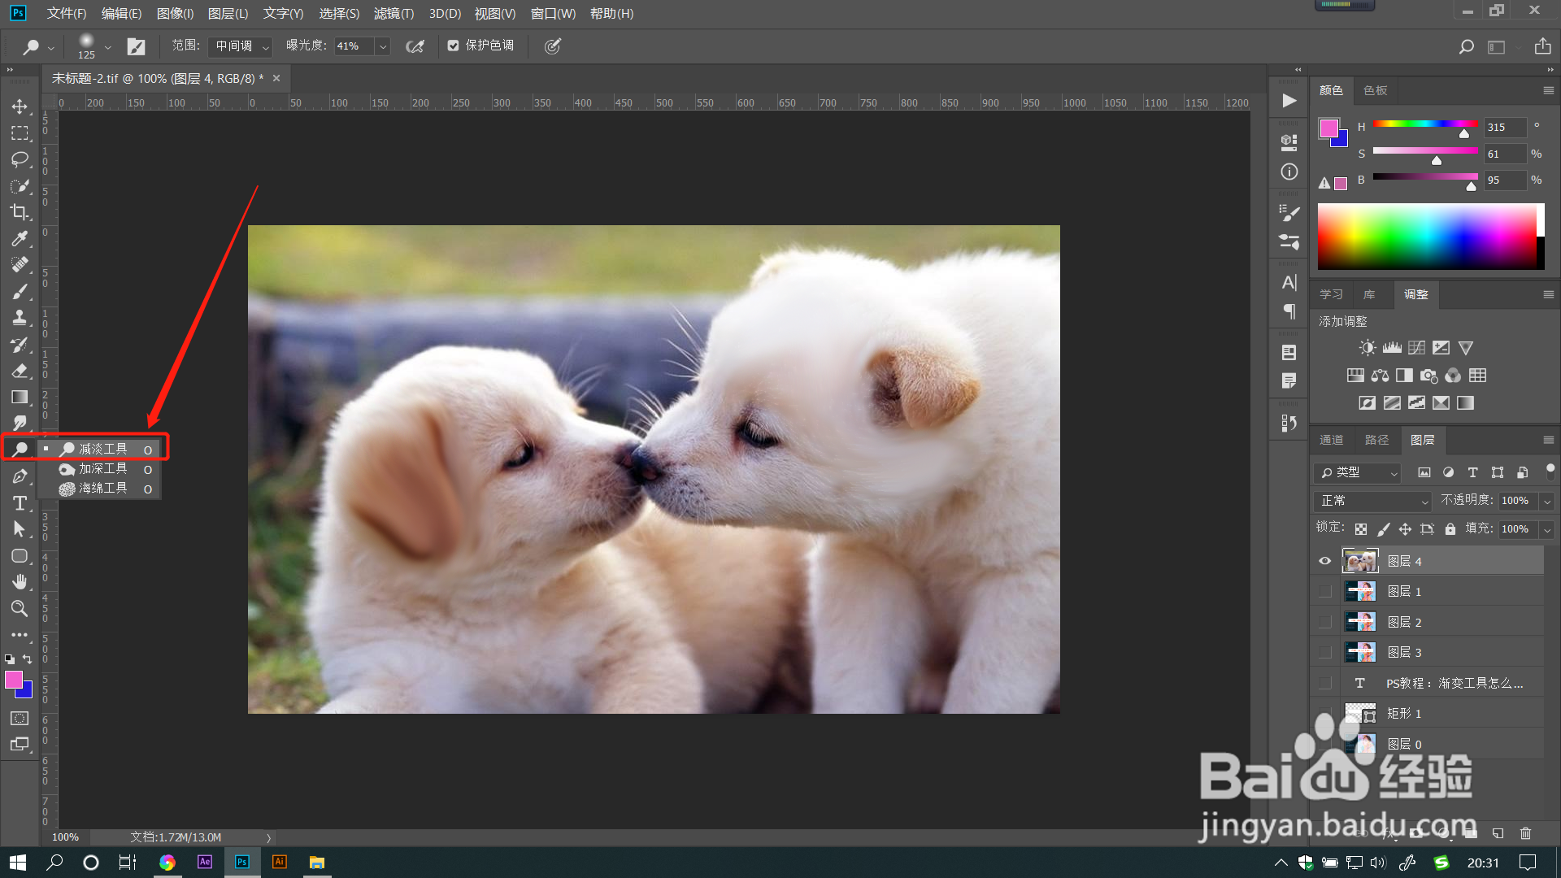Select the Rectangle shape tool
This screenshot has height=878, width=1561.
point(20,556)
